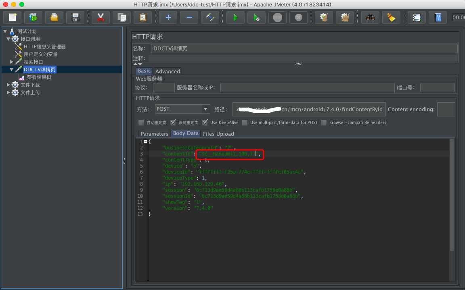Click the elapsed time display in toolbar
Screen dimensions: 465x290
pos(458,17)
